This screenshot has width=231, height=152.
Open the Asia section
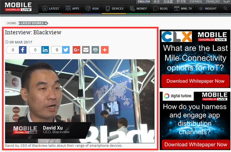click(92, 9)
